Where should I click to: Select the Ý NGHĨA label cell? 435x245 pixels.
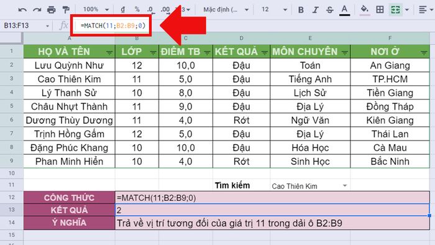(x=69, y=223)
